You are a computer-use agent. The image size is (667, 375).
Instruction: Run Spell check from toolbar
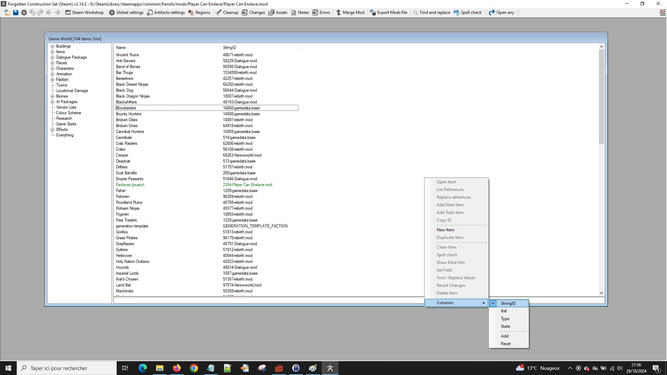click(468, 12)
